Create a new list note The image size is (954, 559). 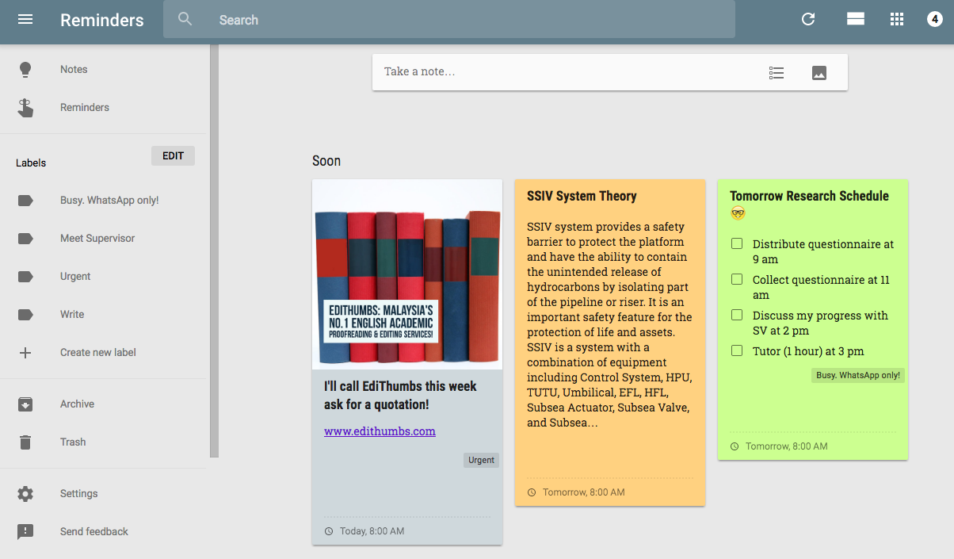point(777,73)
